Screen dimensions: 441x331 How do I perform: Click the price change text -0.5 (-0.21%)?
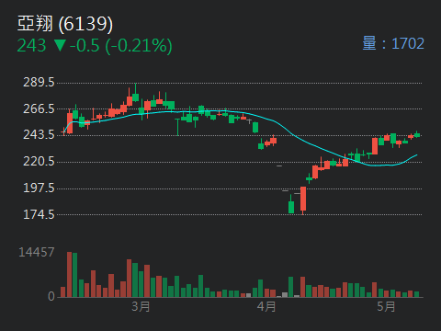(x=121, y=46)
